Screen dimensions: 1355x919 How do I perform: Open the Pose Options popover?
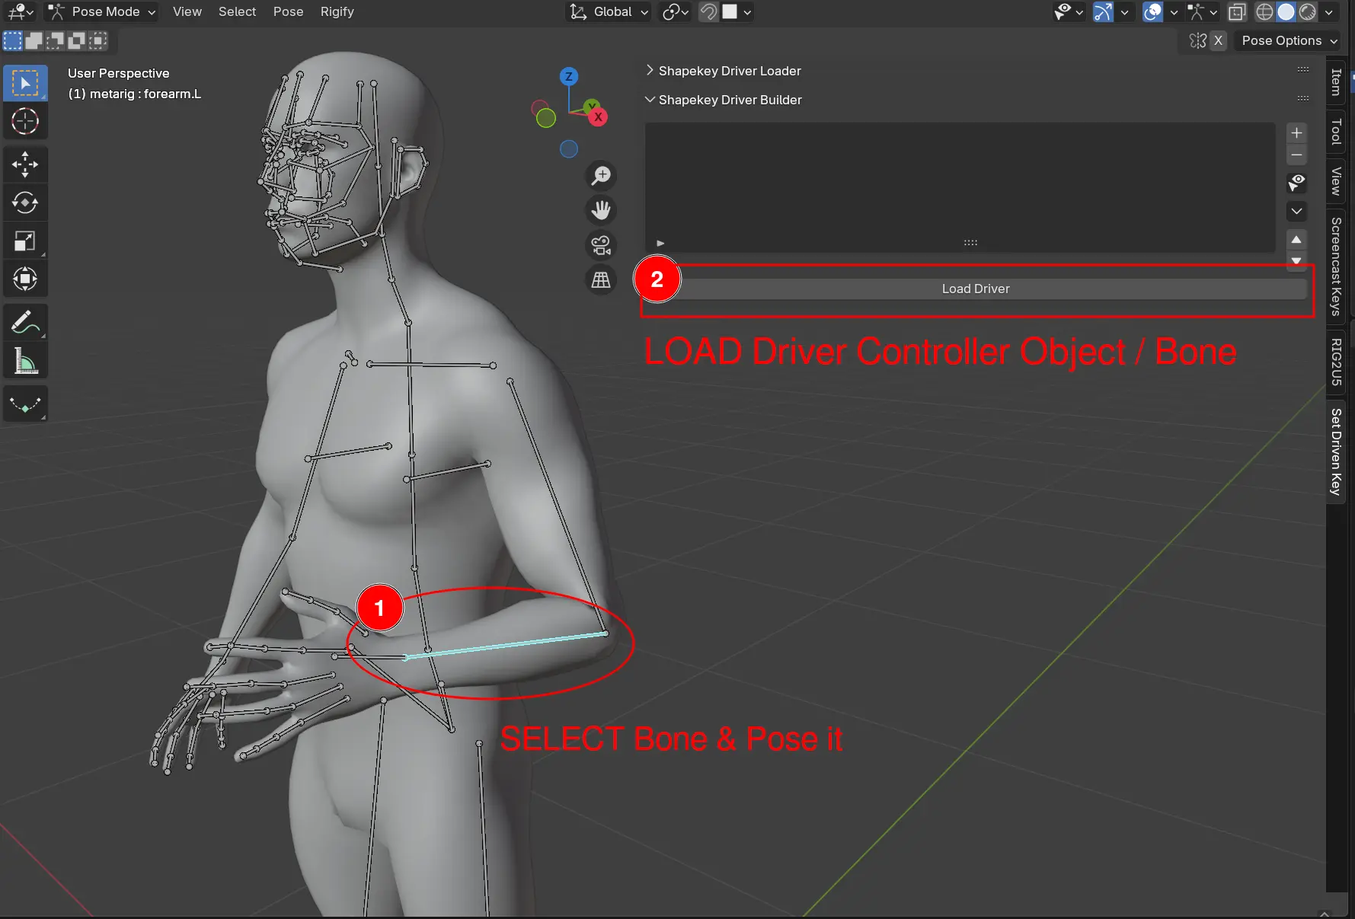coord(1289,41)
